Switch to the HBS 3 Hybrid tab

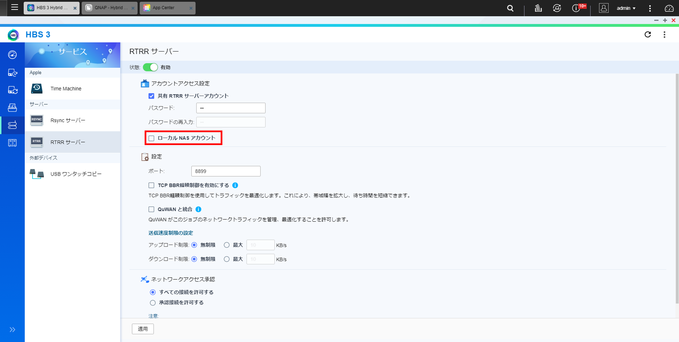click(52, 8)
